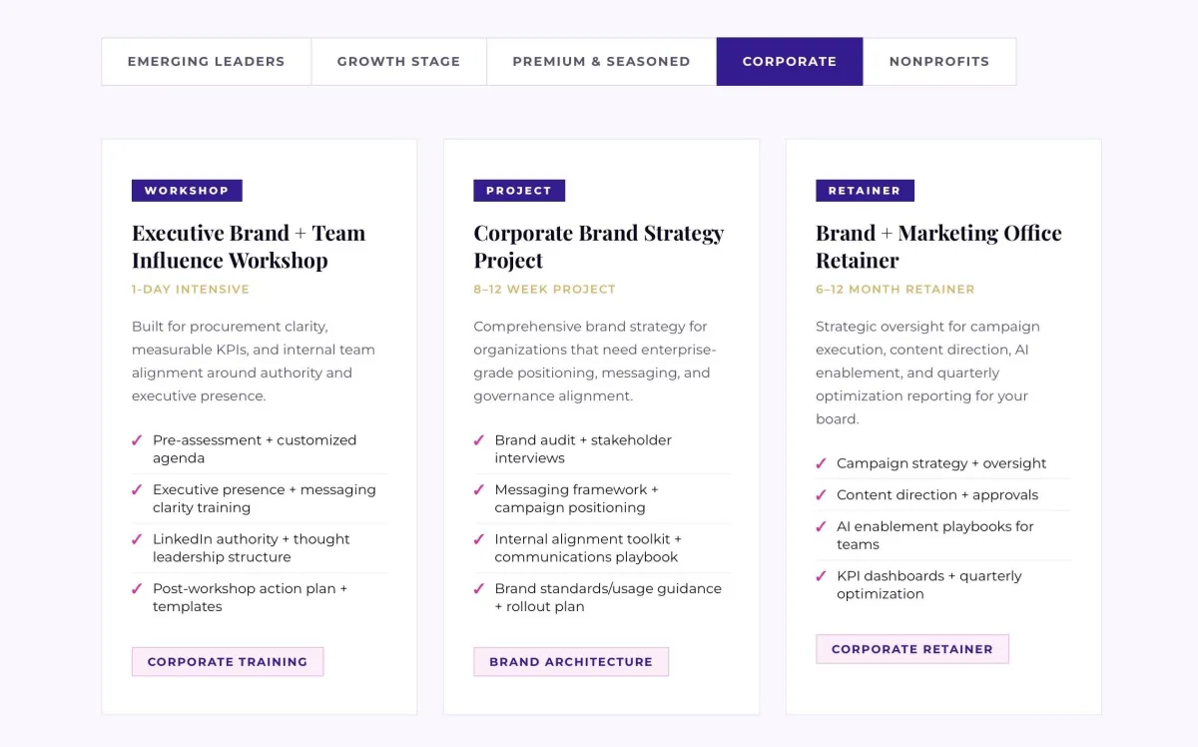
Task: Click the Retainer badge label
Action: (865, 191)
